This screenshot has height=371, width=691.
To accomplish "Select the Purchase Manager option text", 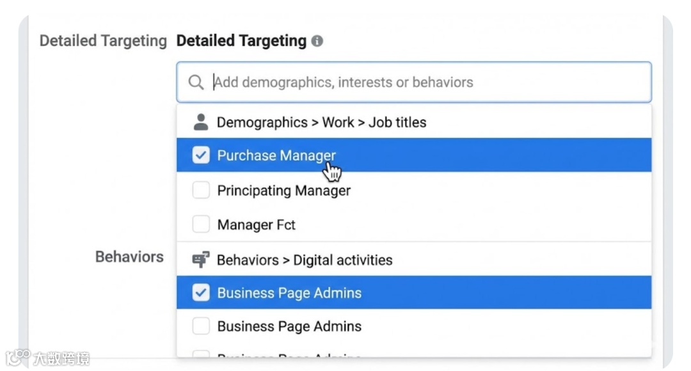I will pyautogui.click(x=276, y=155).
